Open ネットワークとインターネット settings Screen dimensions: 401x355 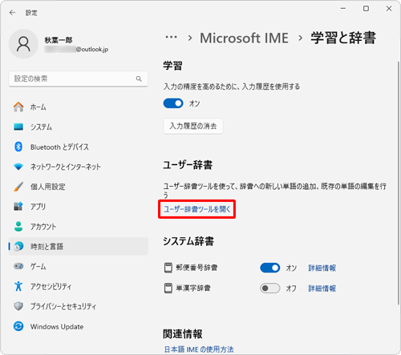[x=78, y=167]
